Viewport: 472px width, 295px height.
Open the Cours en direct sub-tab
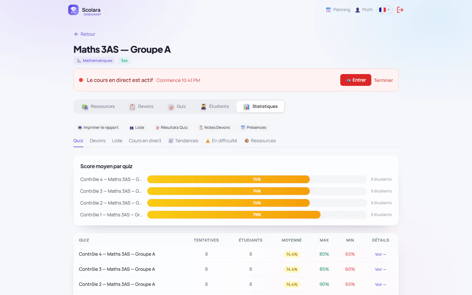coord(145,141)
